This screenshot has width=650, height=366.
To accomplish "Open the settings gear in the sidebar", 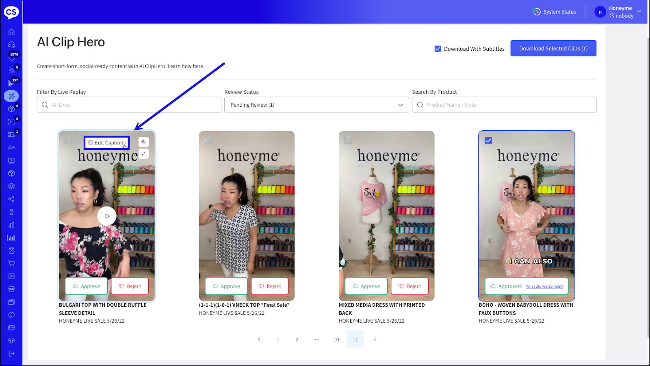I will 11,186.
